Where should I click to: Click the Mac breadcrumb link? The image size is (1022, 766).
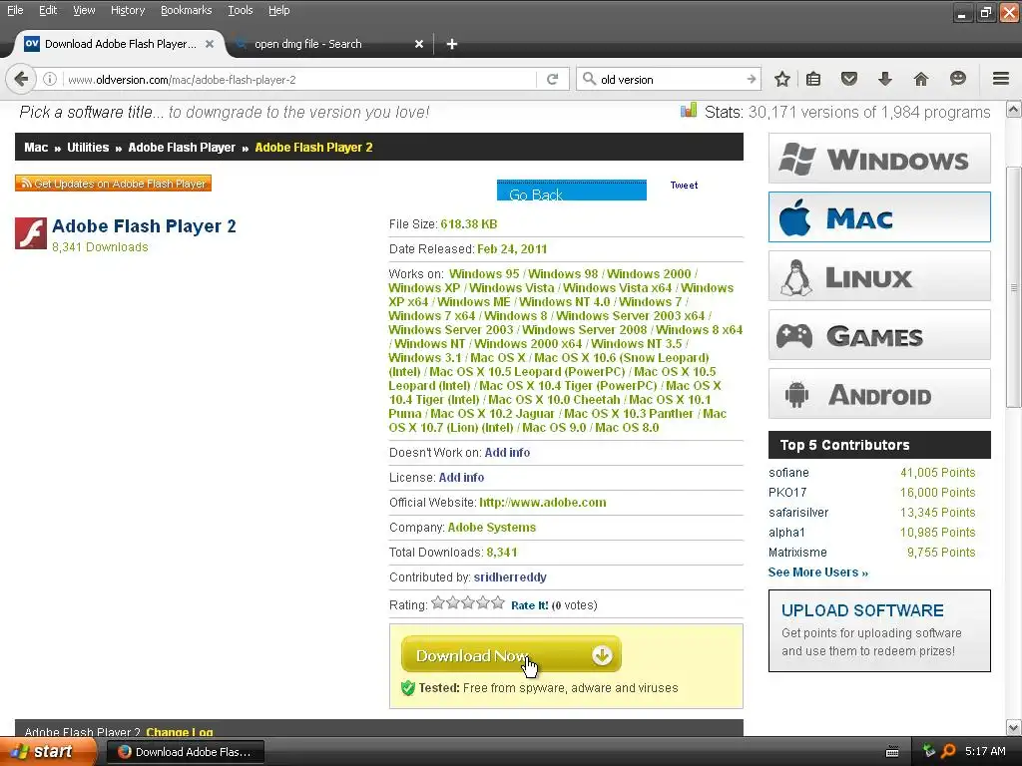[x=36, y=148]
